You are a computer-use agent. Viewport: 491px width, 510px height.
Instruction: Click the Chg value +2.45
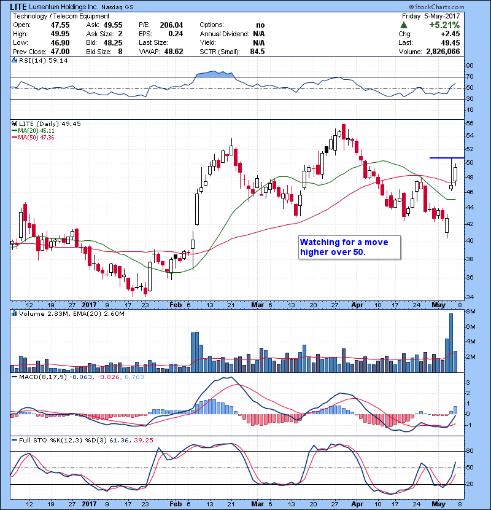(x=450, y=34)
